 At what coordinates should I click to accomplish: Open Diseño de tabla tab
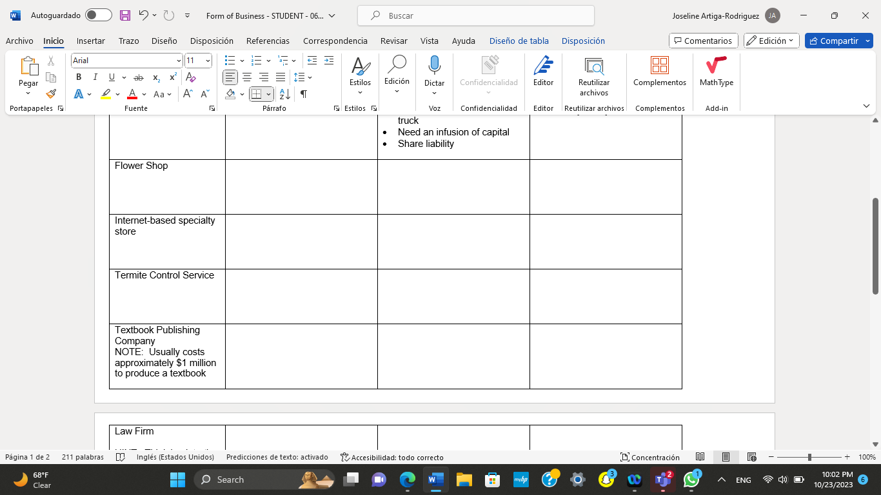[519, 41]
